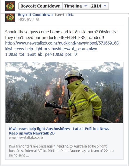129x166 pixels.
Task: Click the "Keep up with Newstalk ZB" title line
Action: coord(32,133)
